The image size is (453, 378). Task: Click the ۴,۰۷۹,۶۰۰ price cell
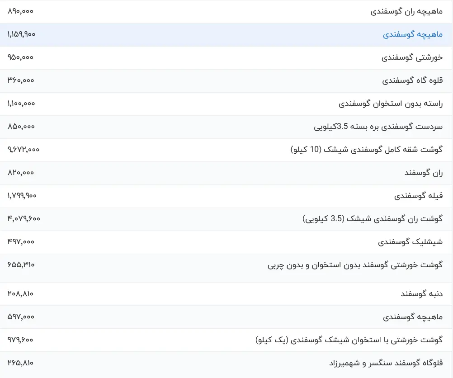(24, 219)
